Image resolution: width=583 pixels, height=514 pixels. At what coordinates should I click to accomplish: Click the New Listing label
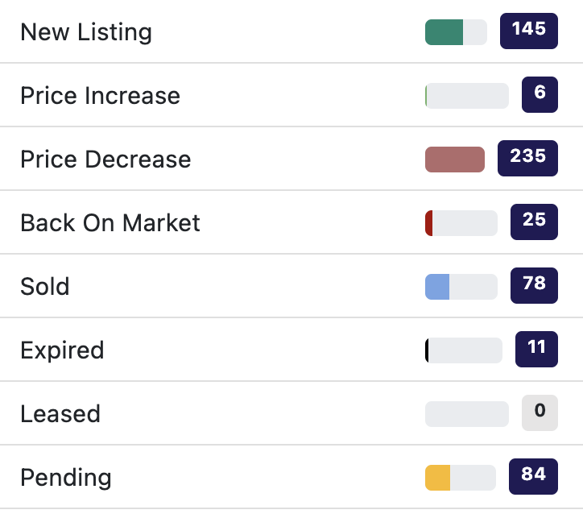(85, 32)
